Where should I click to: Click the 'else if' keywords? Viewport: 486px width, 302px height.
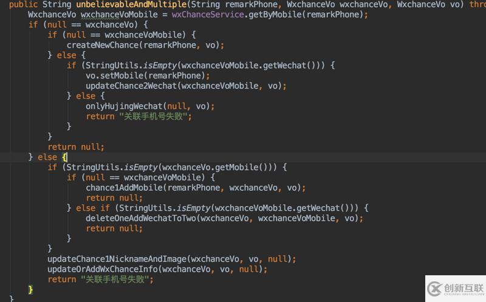(93, 208)
